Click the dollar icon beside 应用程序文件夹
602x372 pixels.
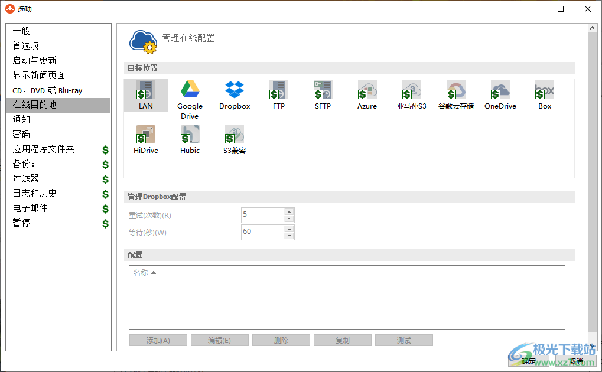coord(105,150)
